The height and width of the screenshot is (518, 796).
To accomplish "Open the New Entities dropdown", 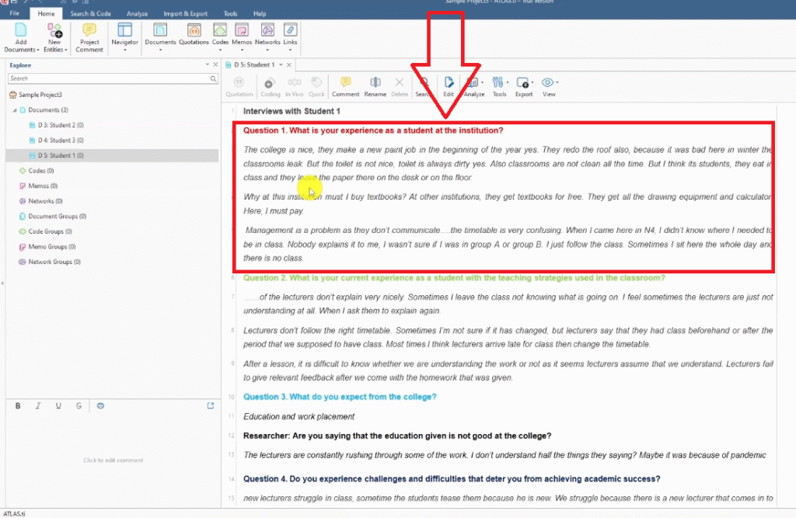I will pos(54,37).
